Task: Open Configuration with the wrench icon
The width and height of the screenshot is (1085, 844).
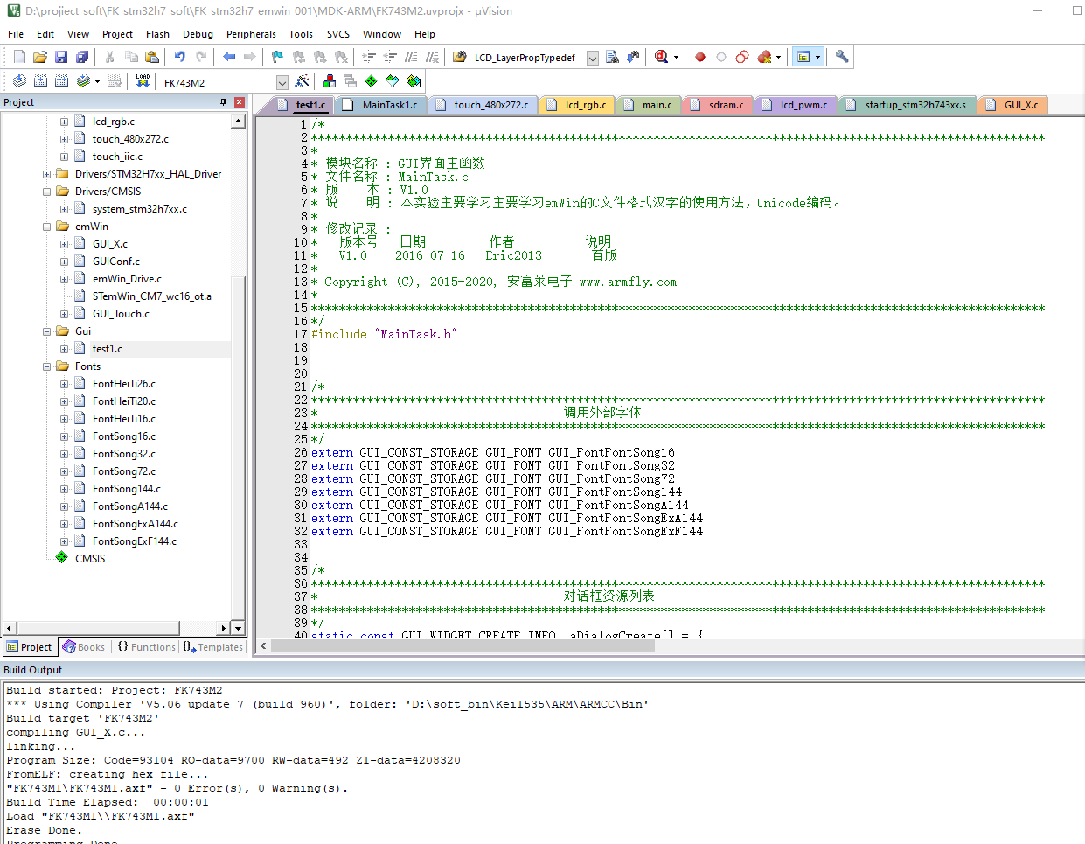Action: [x=842, y=57]
